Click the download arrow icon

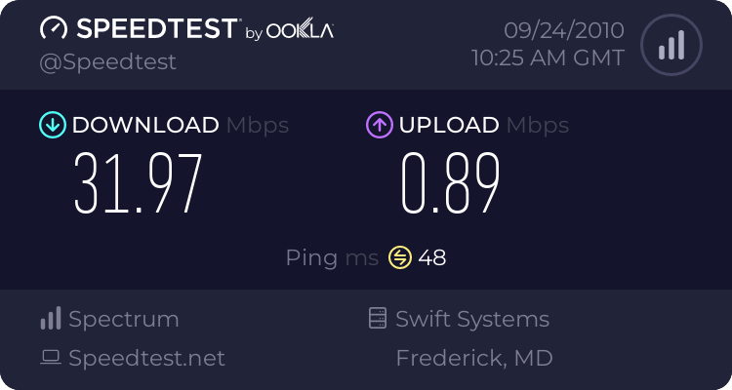coord(52,125)
